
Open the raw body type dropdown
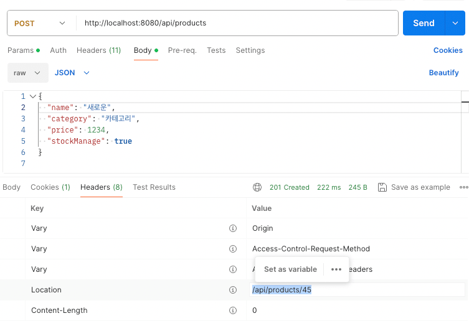[x=27, y=73]
